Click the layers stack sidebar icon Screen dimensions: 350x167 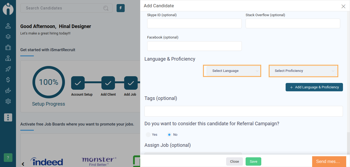tap(8, 37)
